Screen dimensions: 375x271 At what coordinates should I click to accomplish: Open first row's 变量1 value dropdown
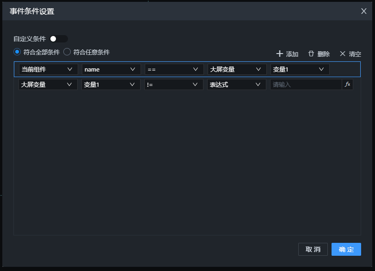point(300,69)
